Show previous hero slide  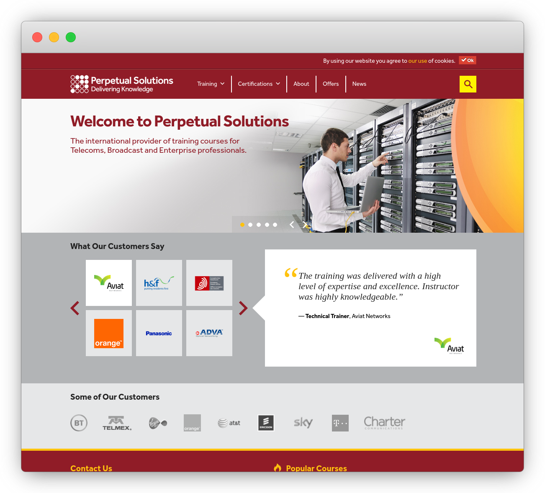[x=292, y=225]
